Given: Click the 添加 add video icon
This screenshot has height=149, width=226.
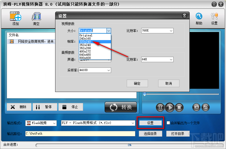Looking at the screenshot, I should pyautogui.click(x=16, y=16).
